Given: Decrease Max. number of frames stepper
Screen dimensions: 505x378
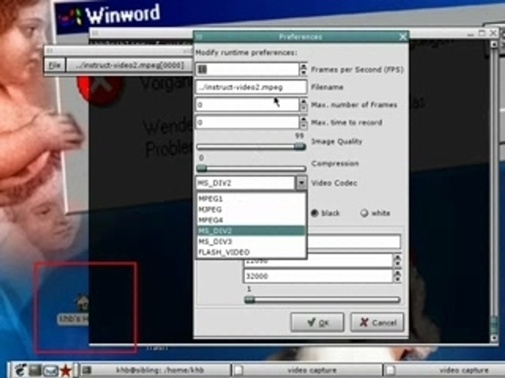Looking at the screenshot, I should point(304,108).
